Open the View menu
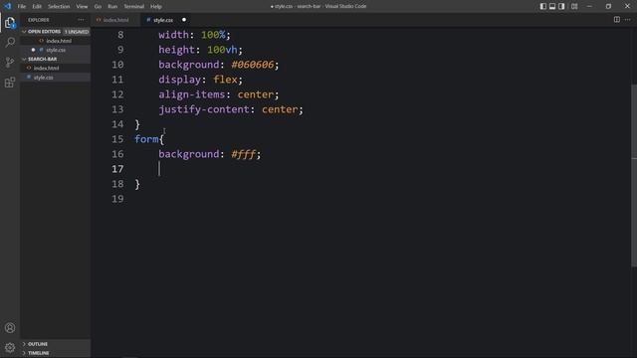 click(x=82, y=7)
